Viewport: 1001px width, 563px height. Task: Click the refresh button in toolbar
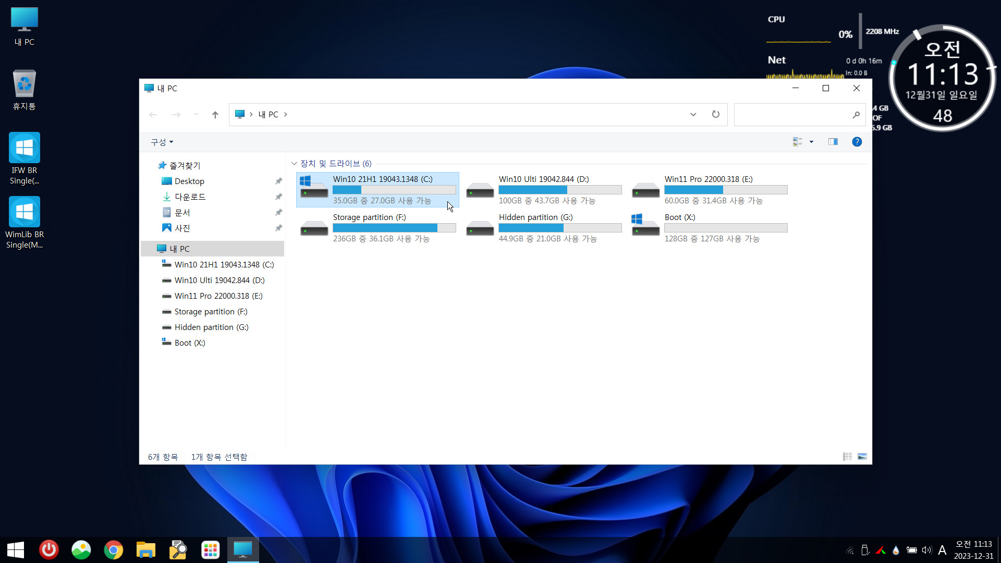[716, 114]
